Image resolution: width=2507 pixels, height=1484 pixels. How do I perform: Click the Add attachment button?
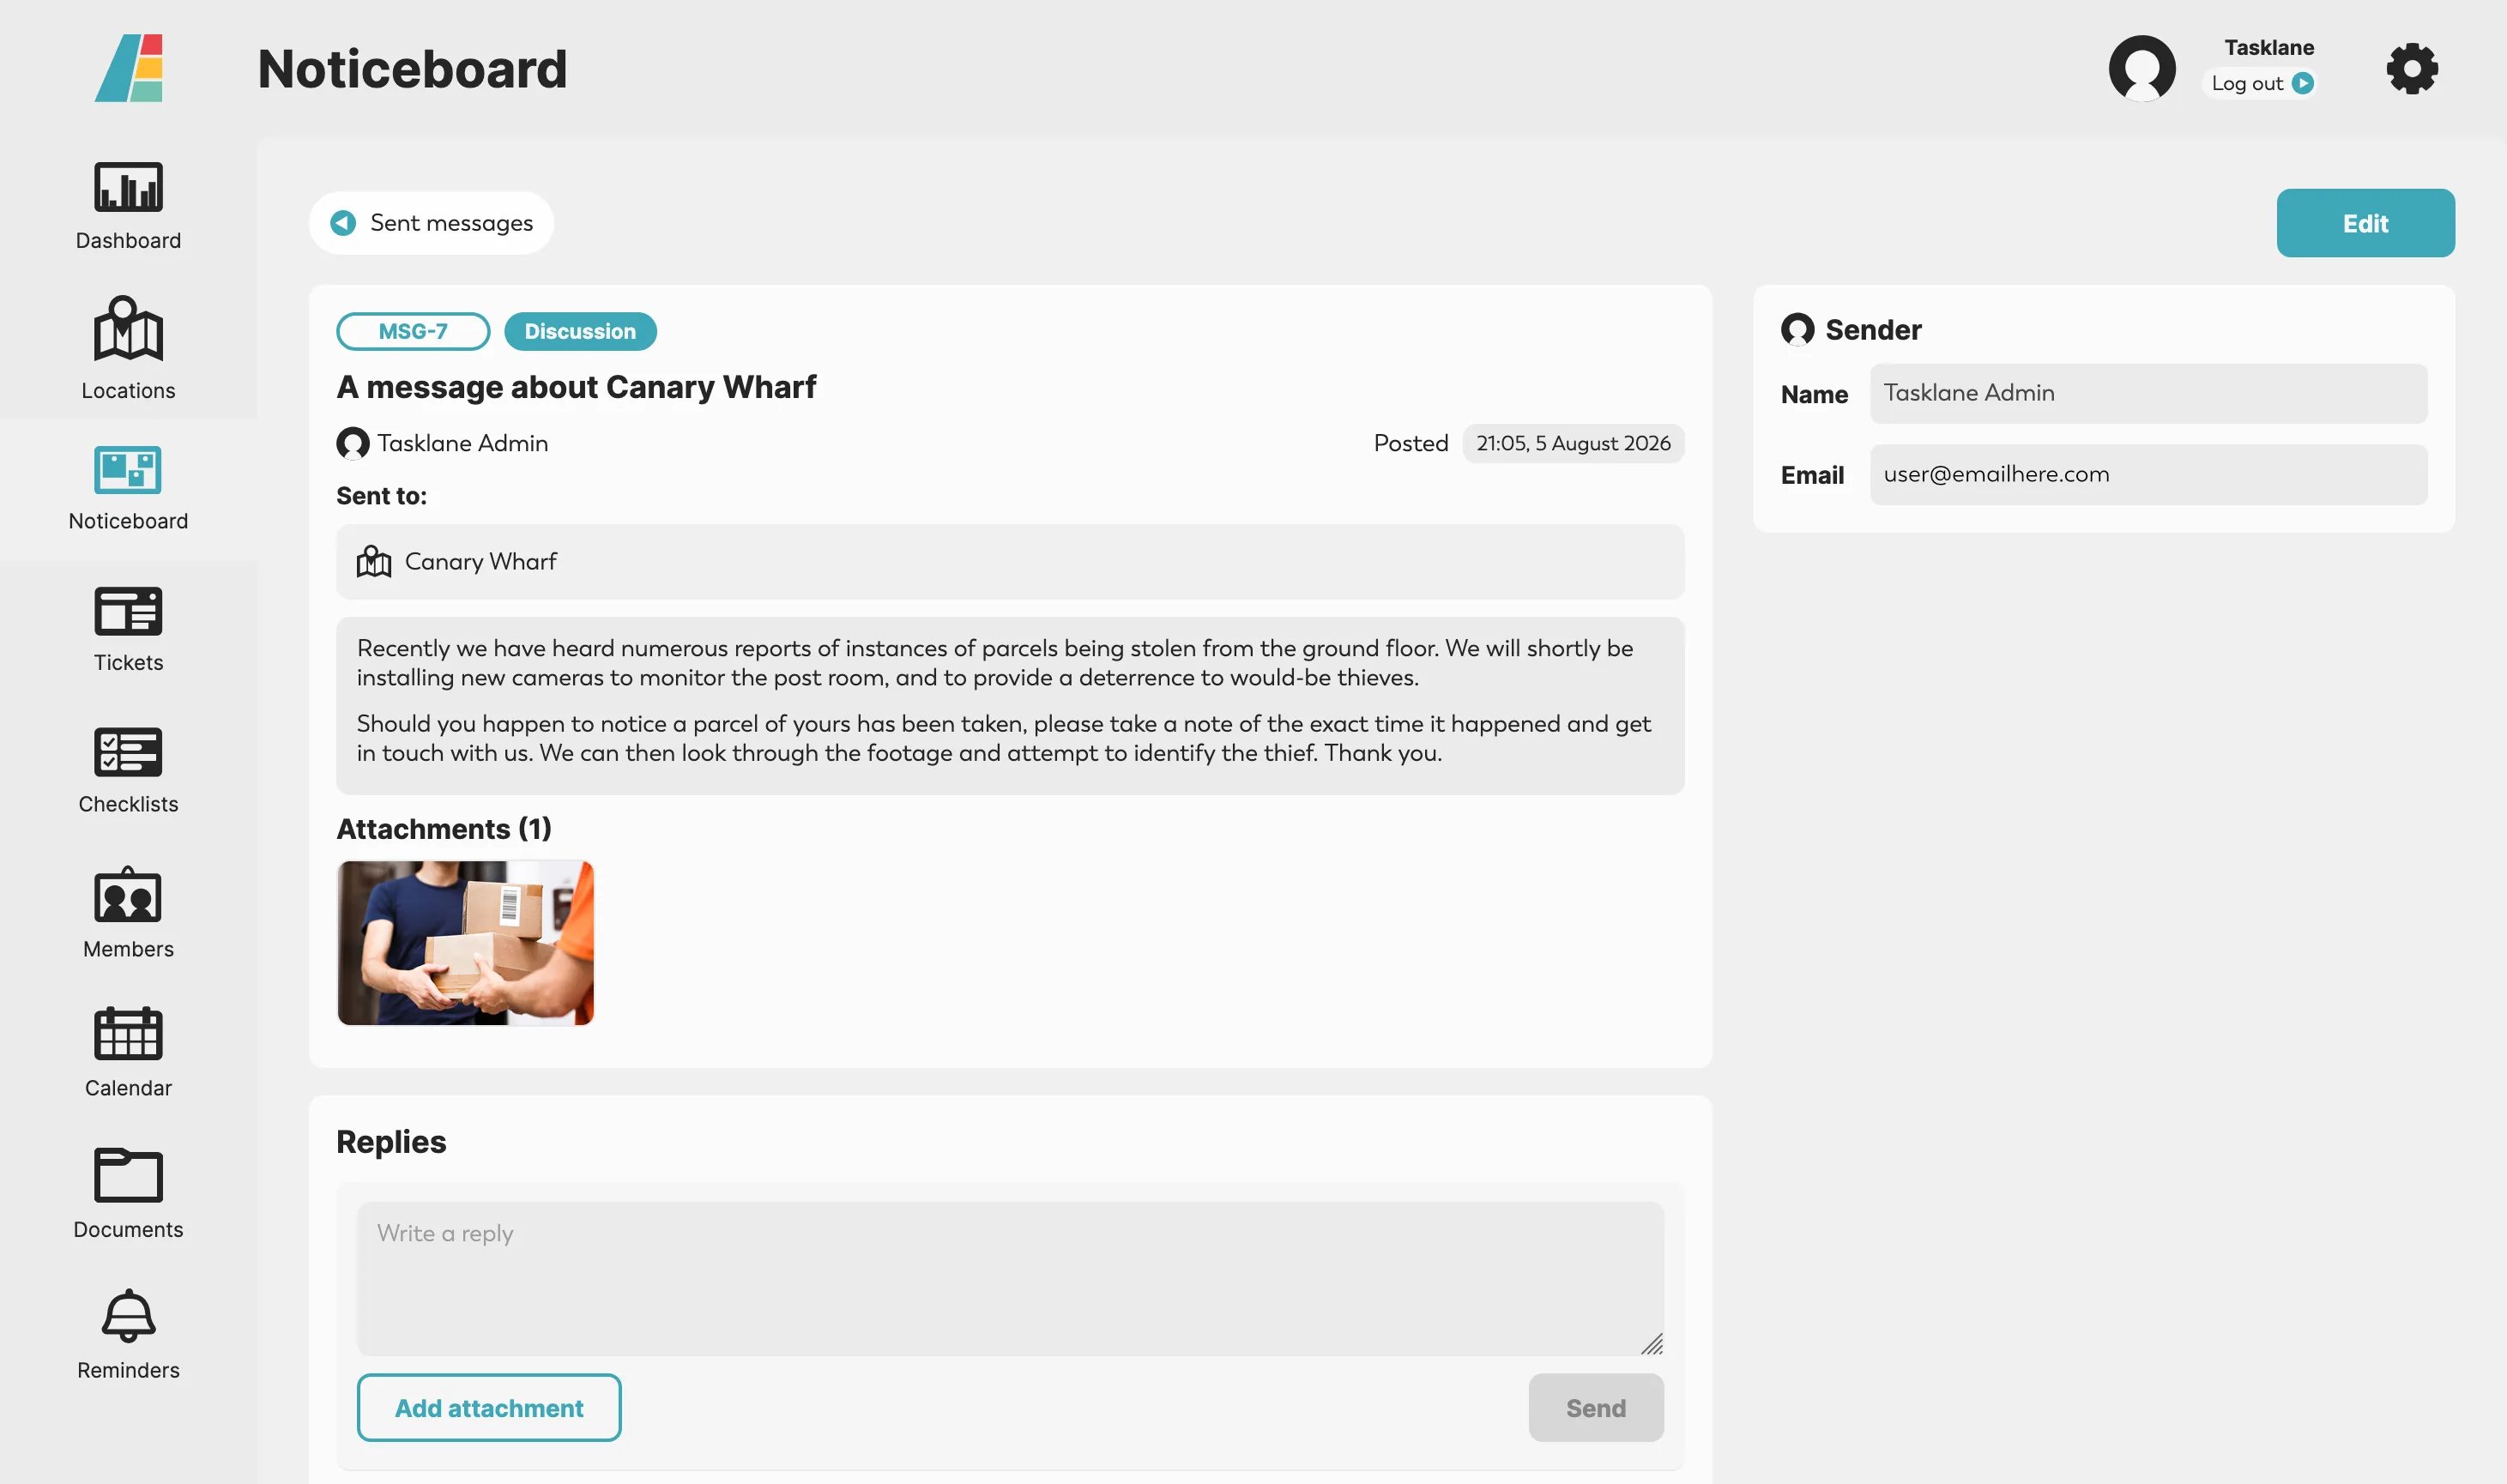click(489, 1408)
